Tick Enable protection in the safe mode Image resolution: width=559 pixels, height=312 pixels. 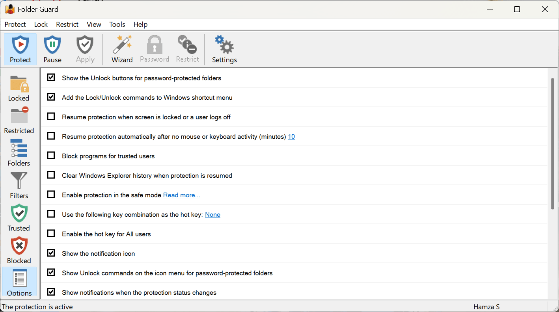[51, 195]
